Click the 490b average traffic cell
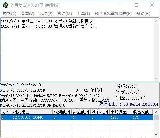Image resolution: width=160 pixels, height=138 pixels. 121,117
